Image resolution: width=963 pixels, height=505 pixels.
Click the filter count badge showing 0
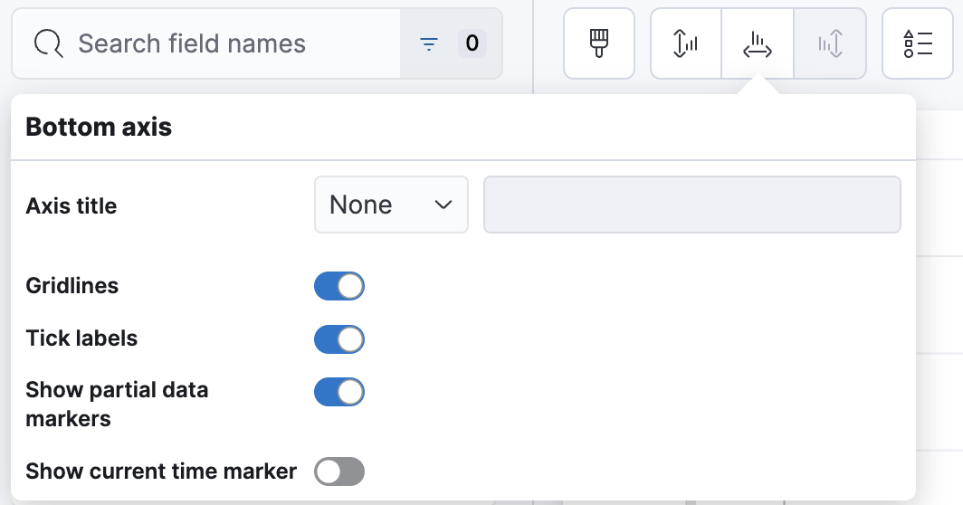point(472,43)
